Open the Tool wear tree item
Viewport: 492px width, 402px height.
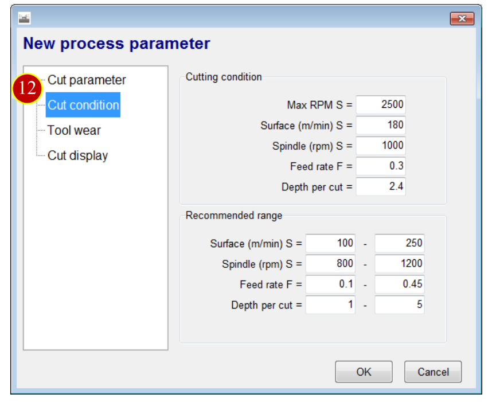click(x=74, y=130)
